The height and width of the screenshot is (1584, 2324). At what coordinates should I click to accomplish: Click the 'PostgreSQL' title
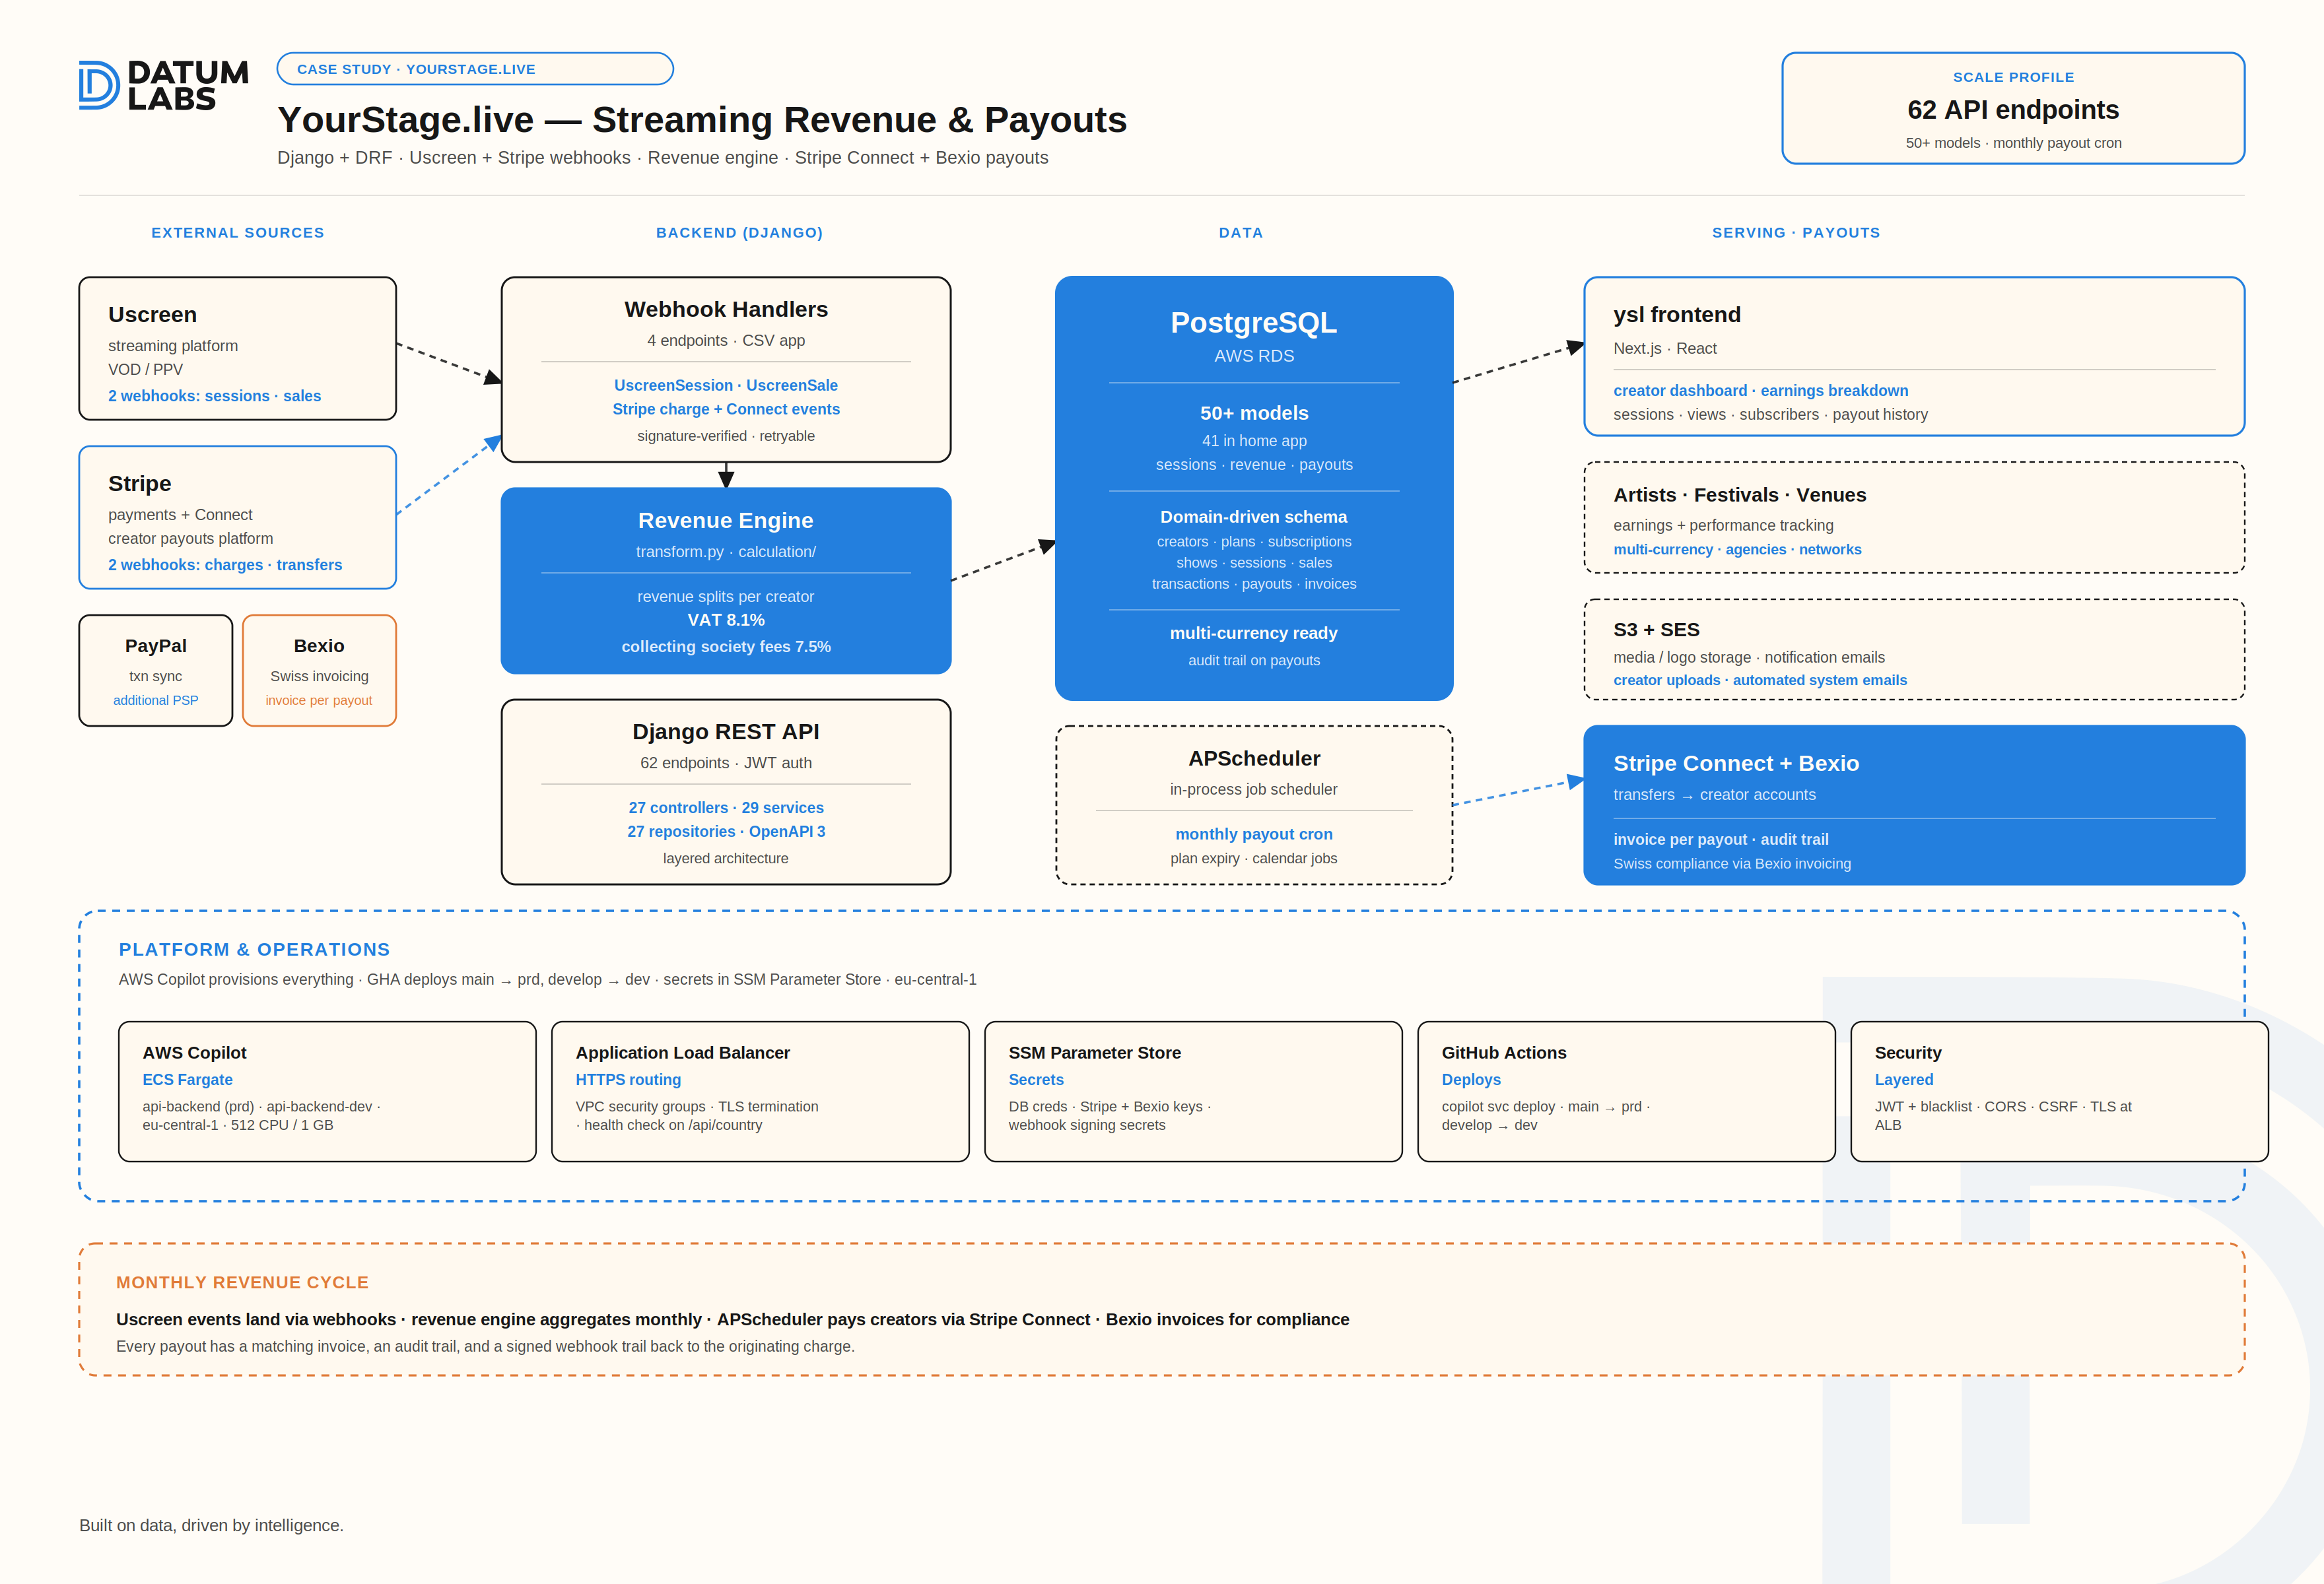[x=1254, y=323]
